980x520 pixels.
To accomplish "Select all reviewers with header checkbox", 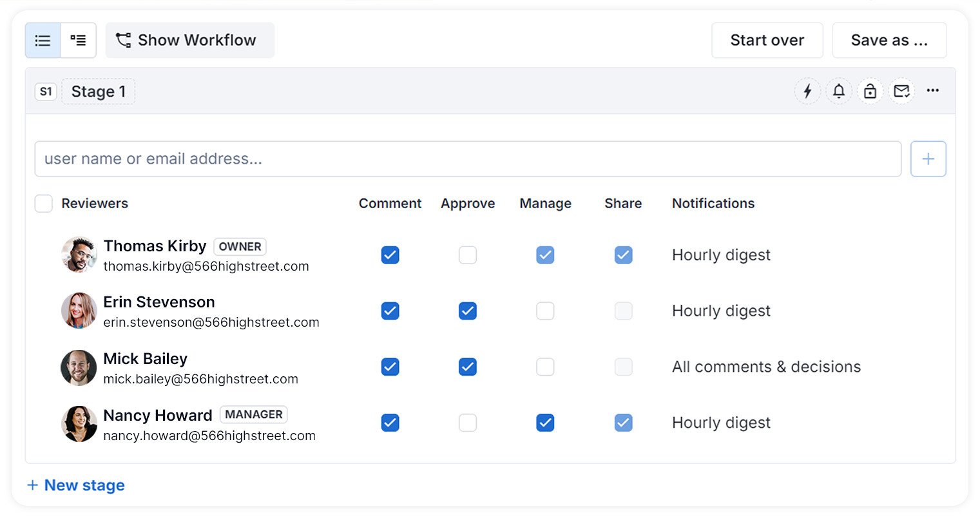I will click(x=43, y=204).
